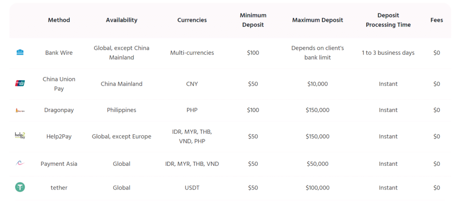Select the Dragonpay method name

(x=59, y=110)
